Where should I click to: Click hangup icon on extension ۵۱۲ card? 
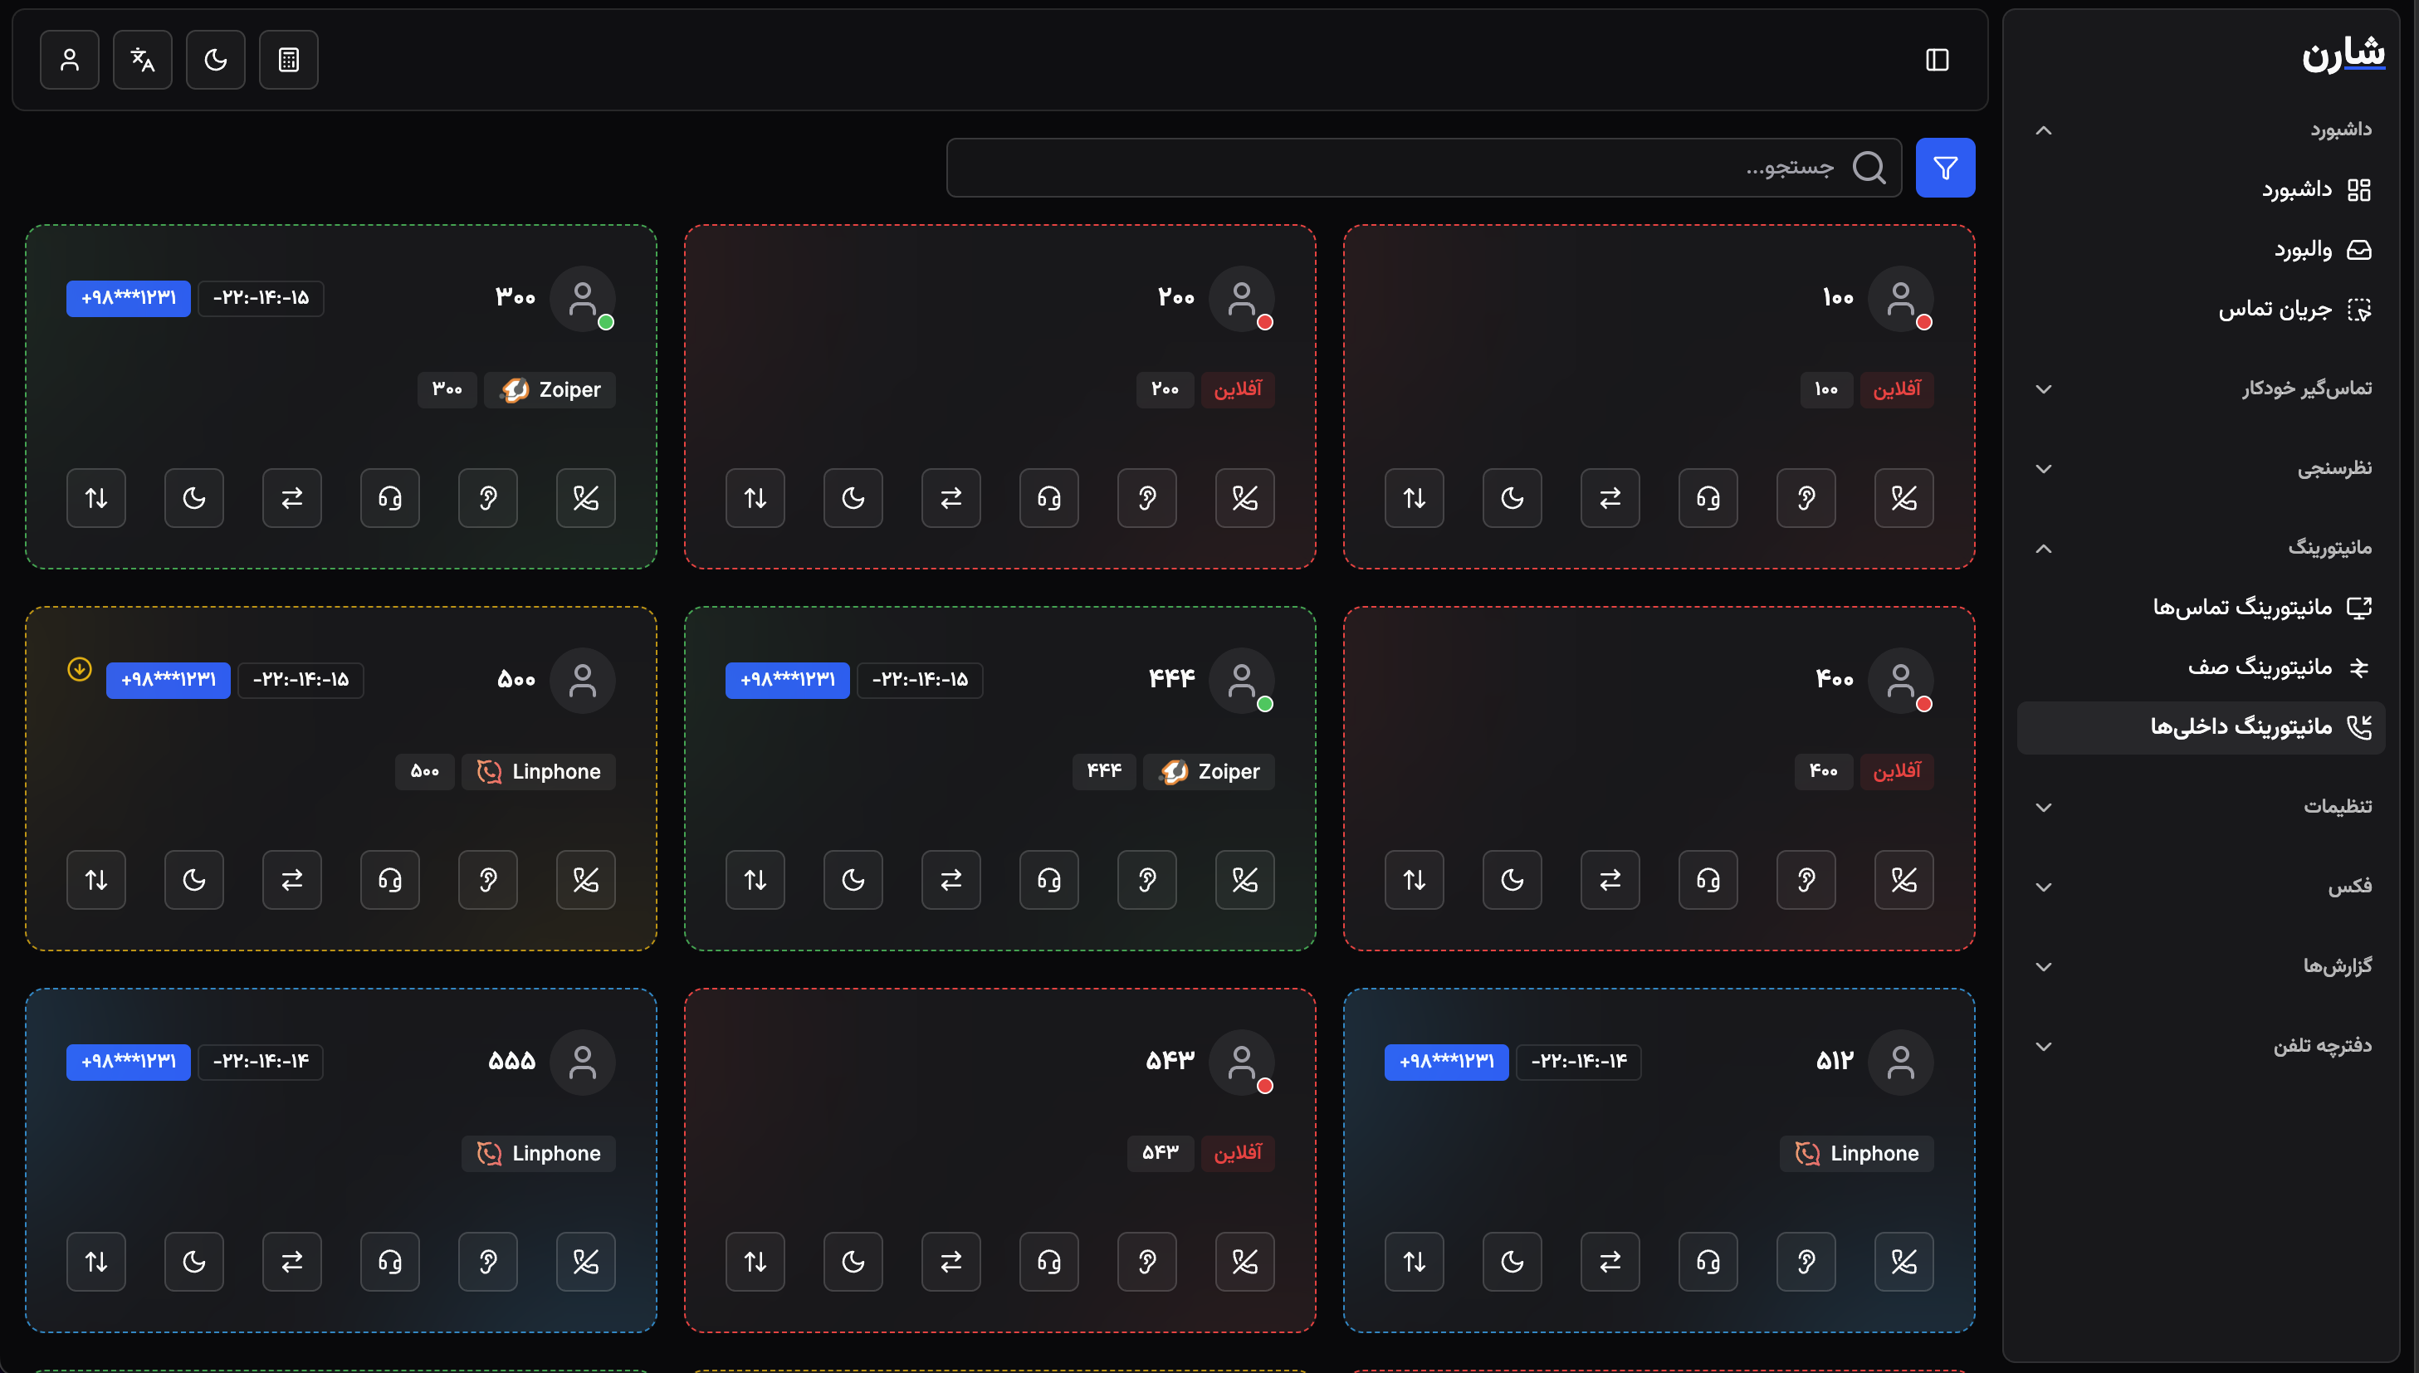1903,1262
